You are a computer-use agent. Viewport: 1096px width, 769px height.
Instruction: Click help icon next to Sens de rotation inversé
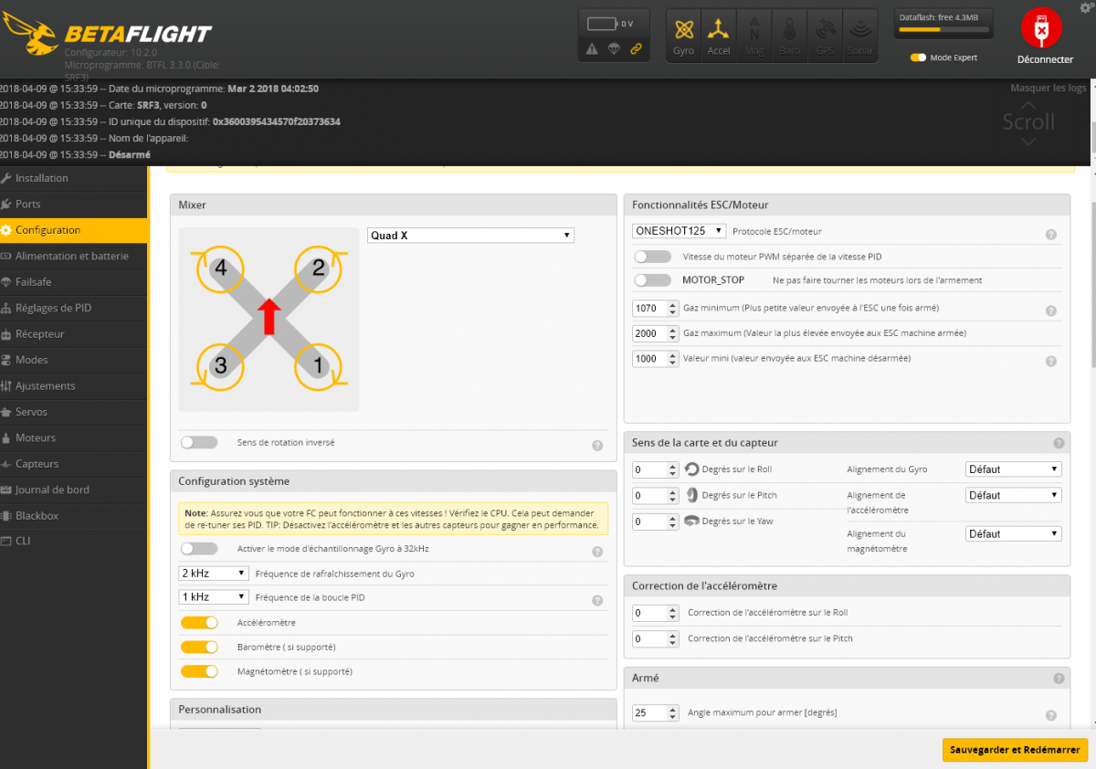click(x=597, y=446)
